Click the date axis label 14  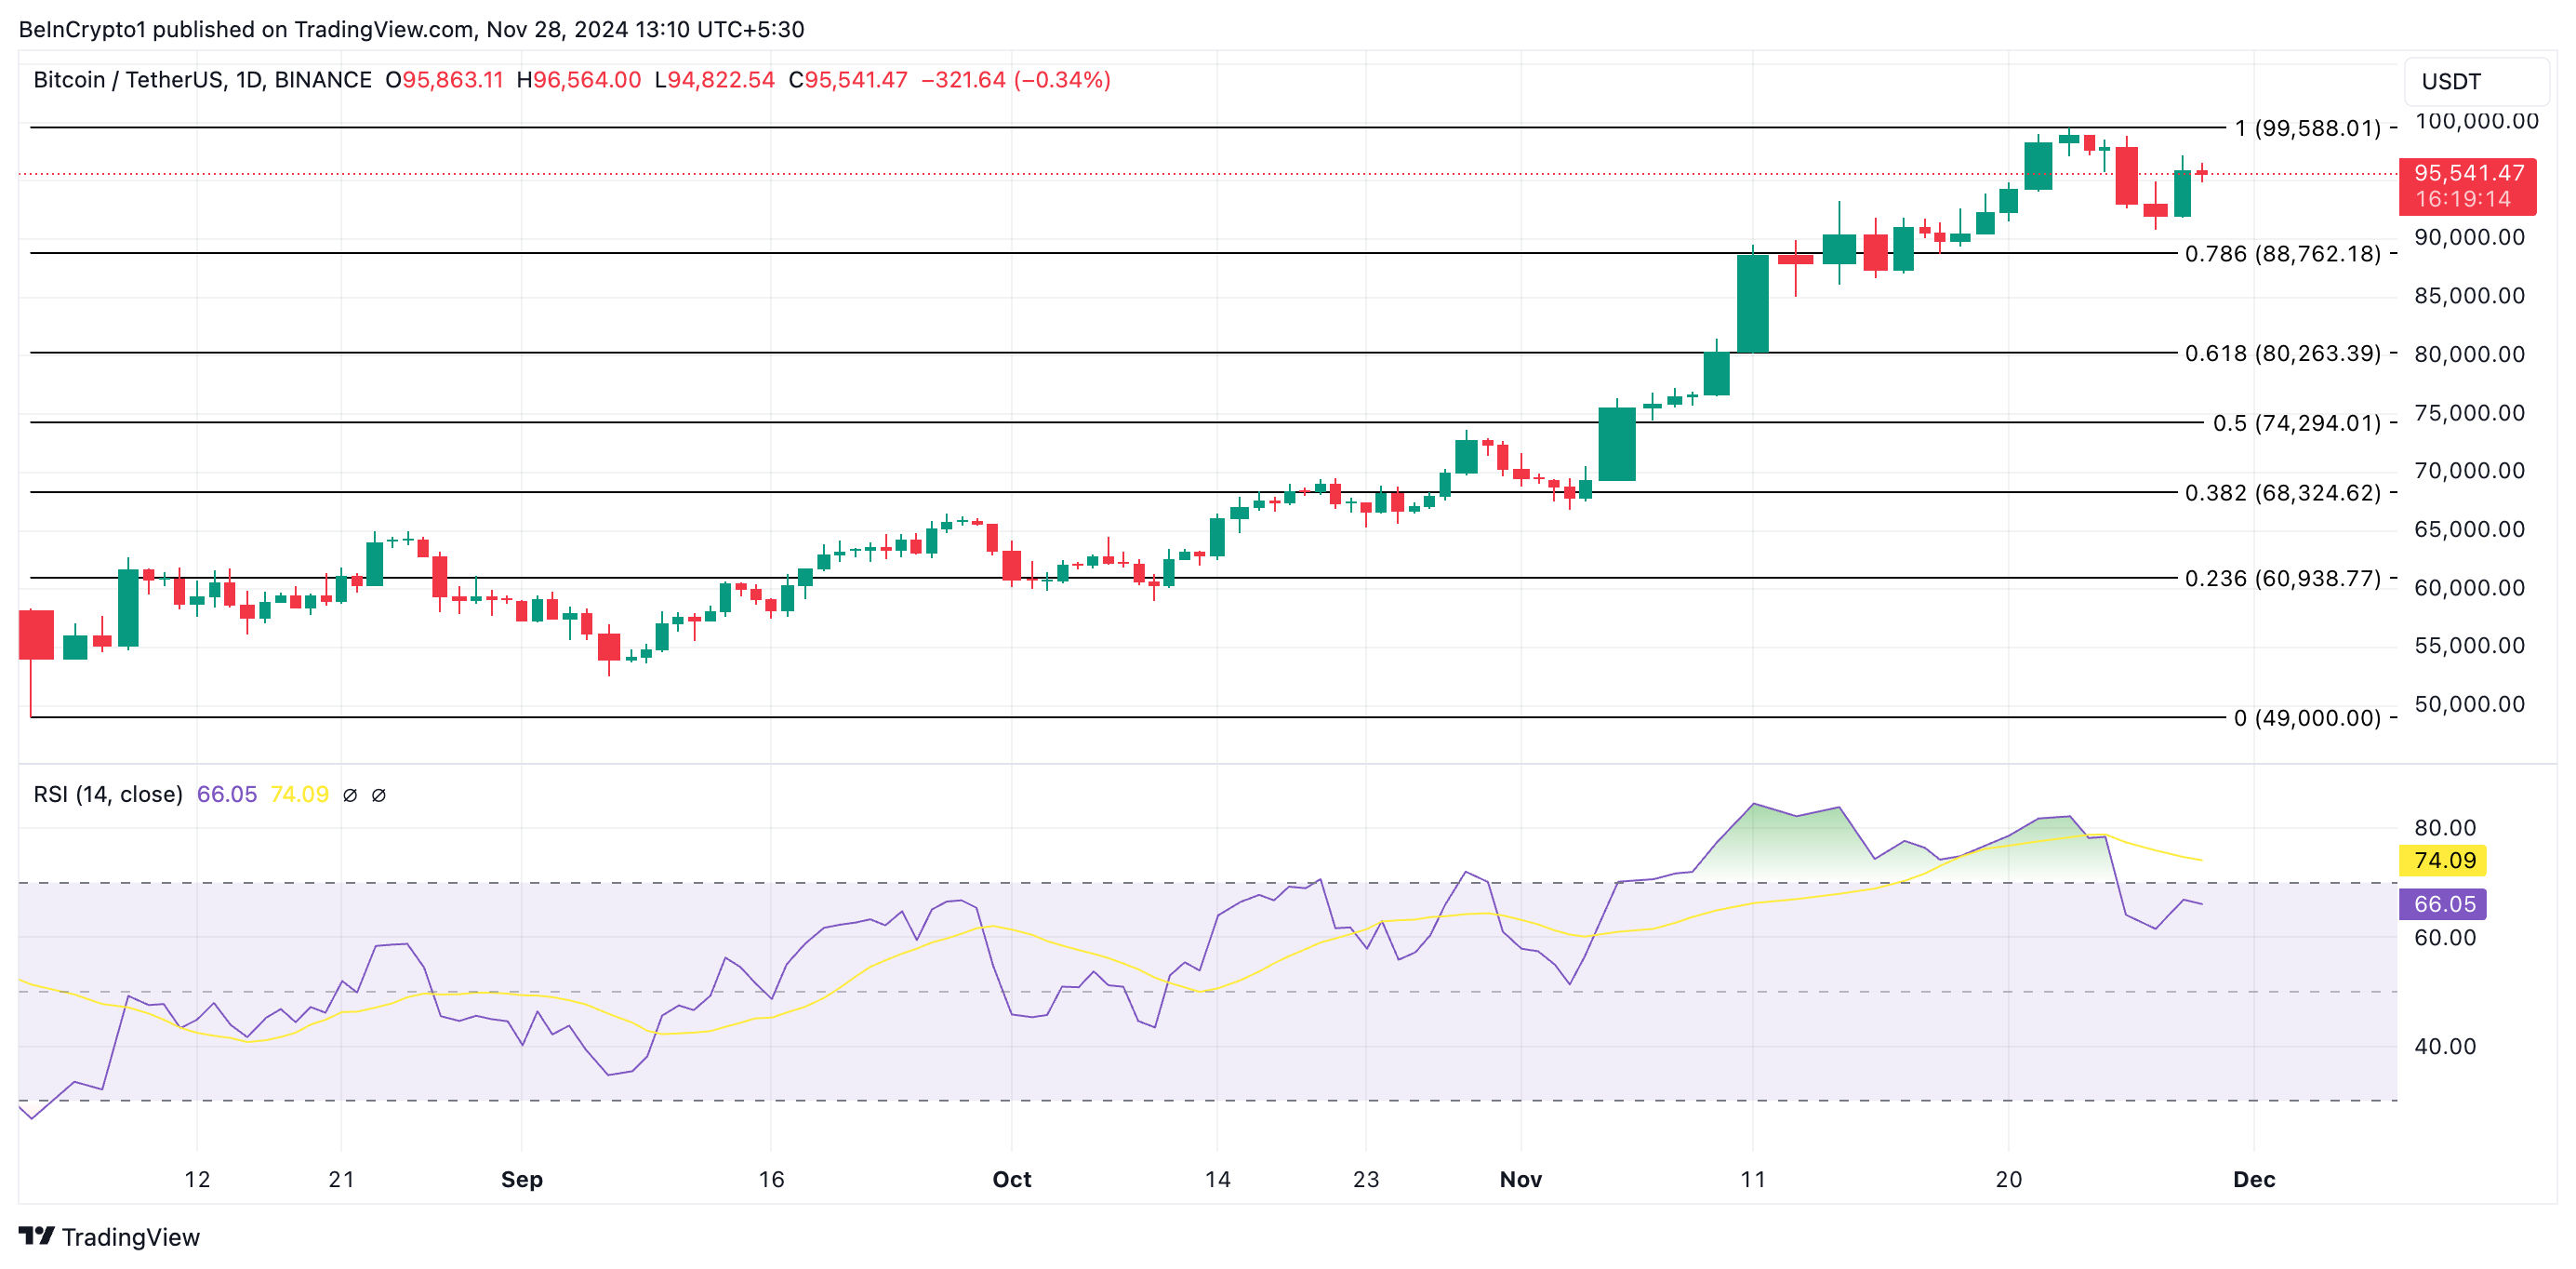click(1217, 1179)
